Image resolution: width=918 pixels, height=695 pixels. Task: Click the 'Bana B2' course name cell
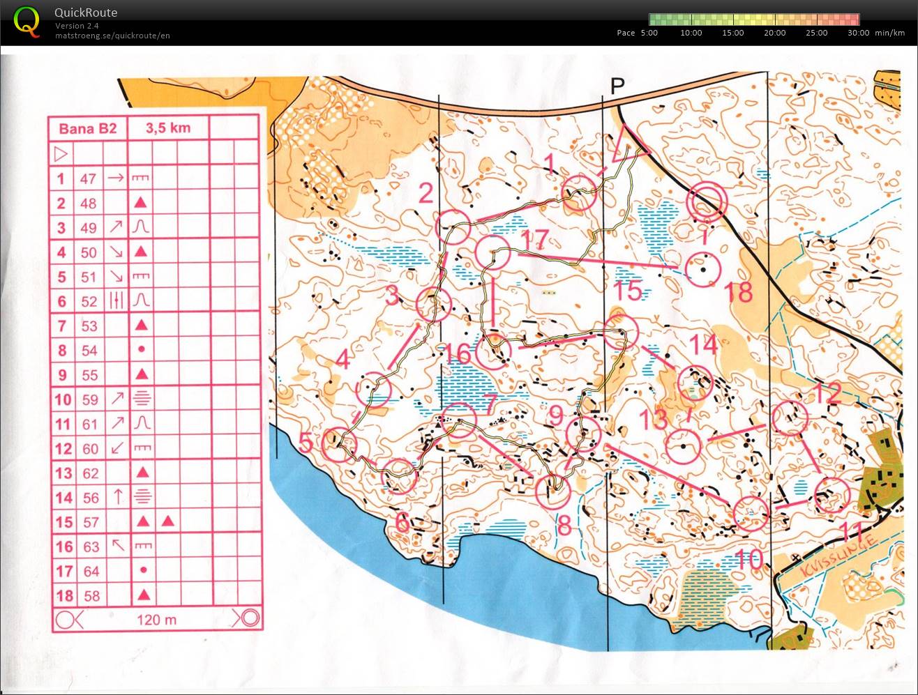pyautogui.click(x=88, y=128)
